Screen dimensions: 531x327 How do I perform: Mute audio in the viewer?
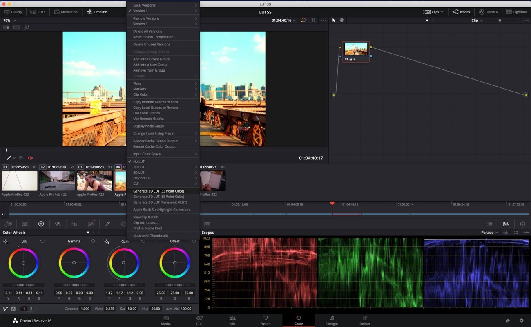tap(30, 157)
